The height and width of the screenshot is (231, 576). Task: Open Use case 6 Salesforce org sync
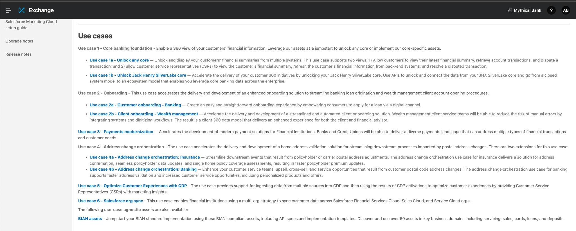pos(111,201)
